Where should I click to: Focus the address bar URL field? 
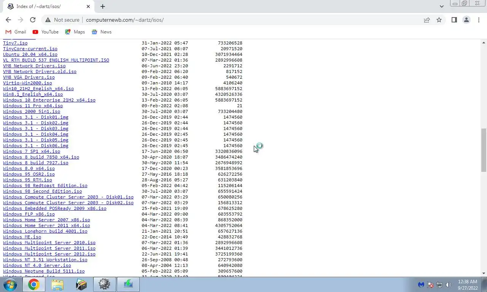pyautogui.click(x=251, y=20)
